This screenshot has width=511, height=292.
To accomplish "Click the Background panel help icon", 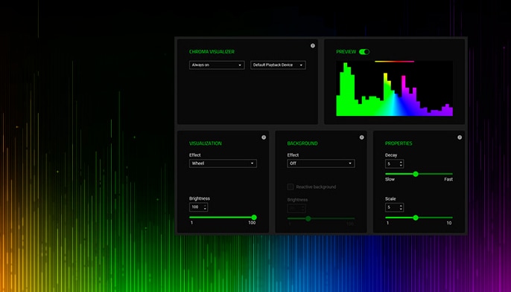I will tap(361, 137).
